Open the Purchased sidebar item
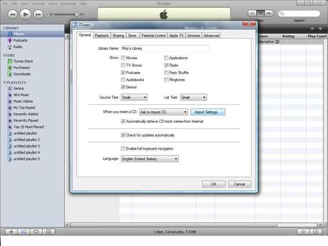328x246 pixels. pyautogui.click(x=22, y=68)
